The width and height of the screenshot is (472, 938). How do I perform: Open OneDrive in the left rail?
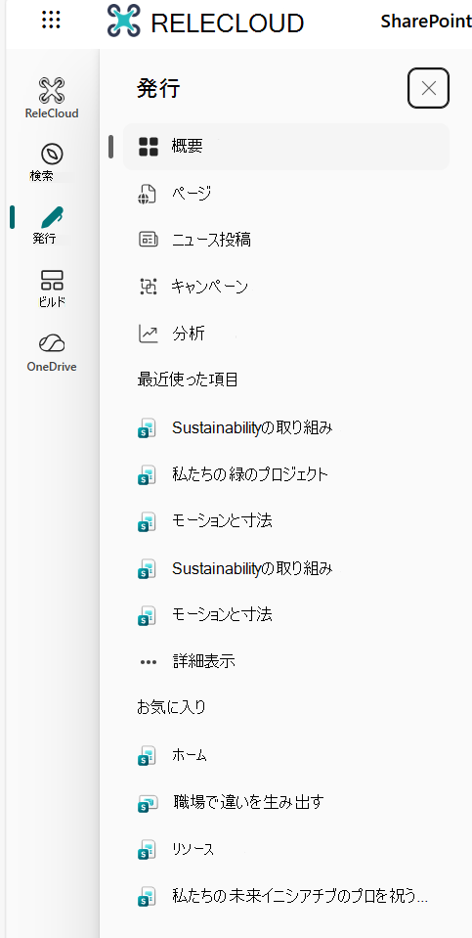point(52,353)
